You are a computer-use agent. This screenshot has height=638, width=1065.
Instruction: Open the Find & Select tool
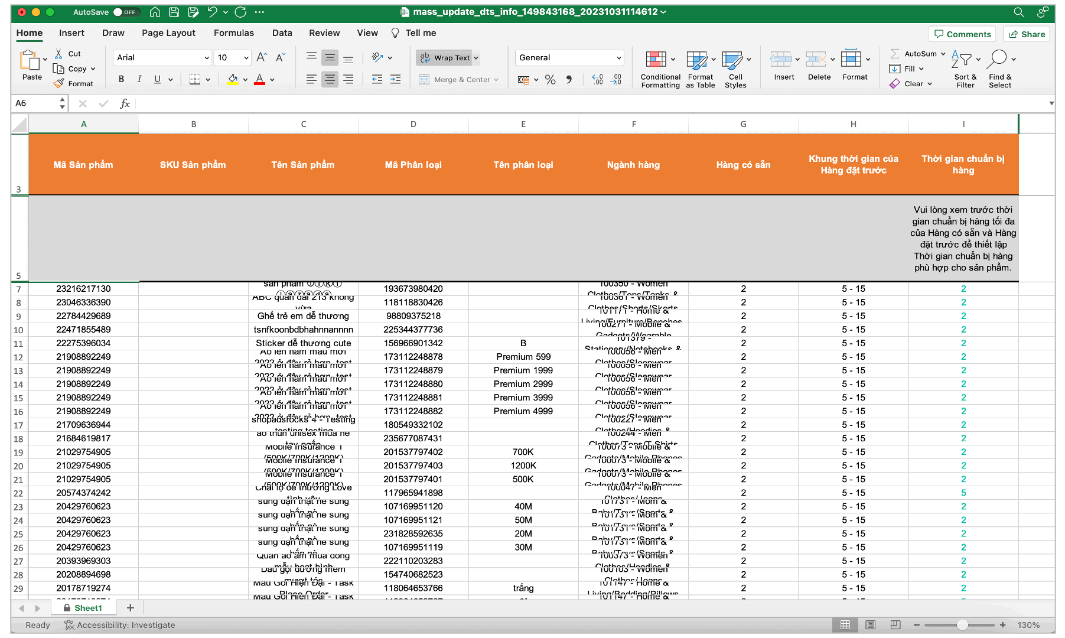[997, 60]
